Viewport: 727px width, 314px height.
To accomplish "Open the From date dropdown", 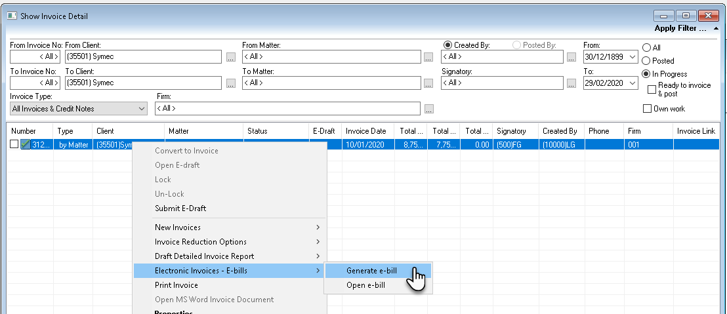I will (633, 57).
